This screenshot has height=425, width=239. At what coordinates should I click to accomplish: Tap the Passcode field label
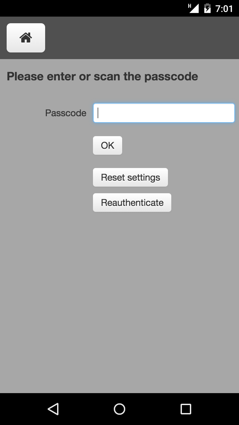pos(66,113)
